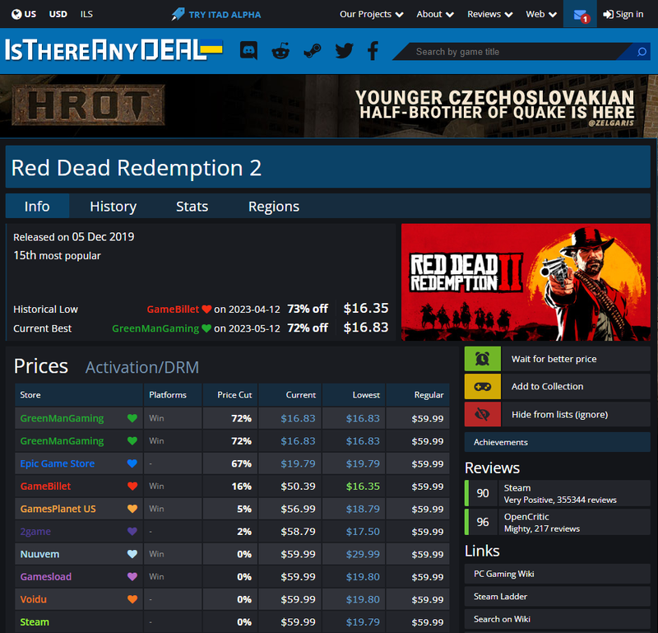Image resolution: width=658 pixels, height=633 pixels.
Task: Open the 2game store link
Action: 35,532
